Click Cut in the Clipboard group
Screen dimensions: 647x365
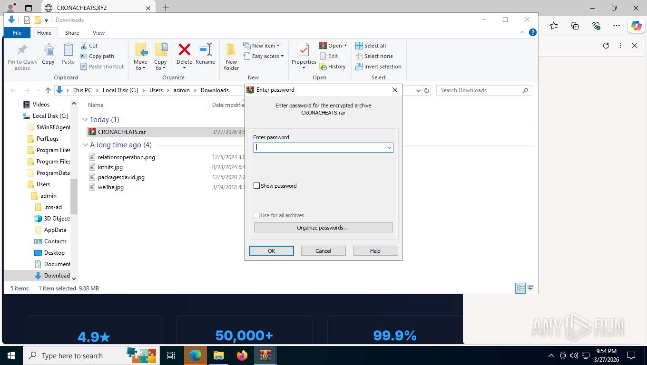pyautogui.click(x=89, y=46)
